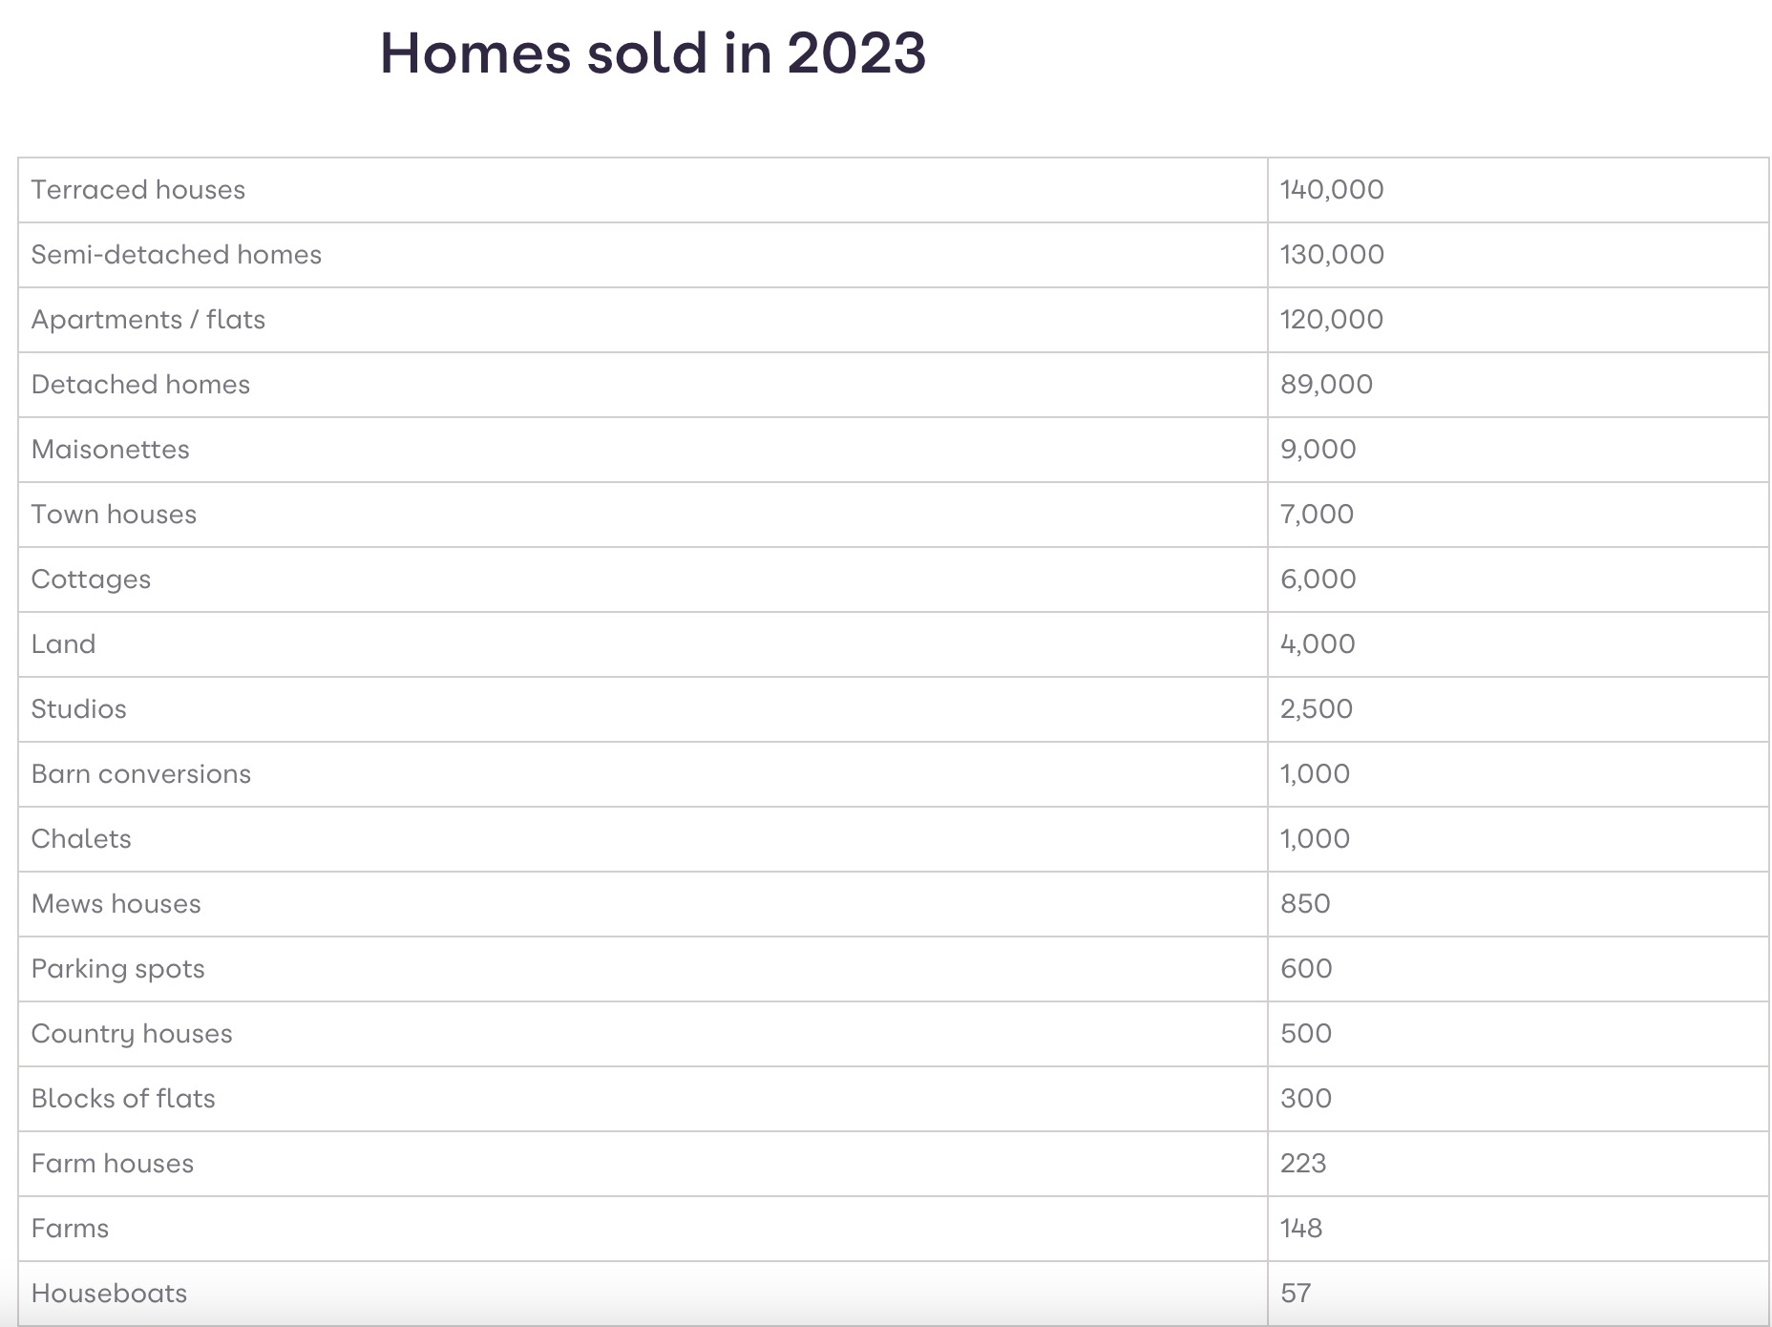The width and height of the screenshot is (1772, 1327).
Task: Select the 89,000 Detached homes value
Action: 1326,385
